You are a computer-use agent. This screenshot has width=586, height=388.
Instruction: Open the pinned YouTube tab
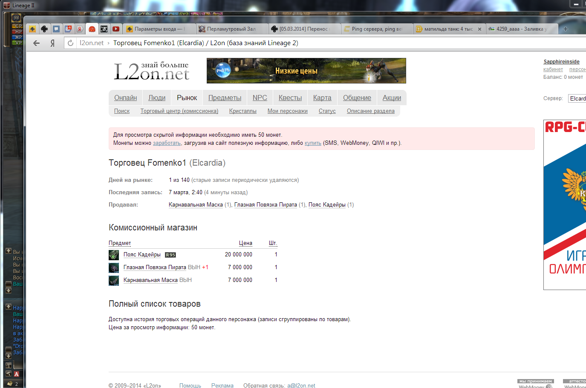[x=116, y=29]
